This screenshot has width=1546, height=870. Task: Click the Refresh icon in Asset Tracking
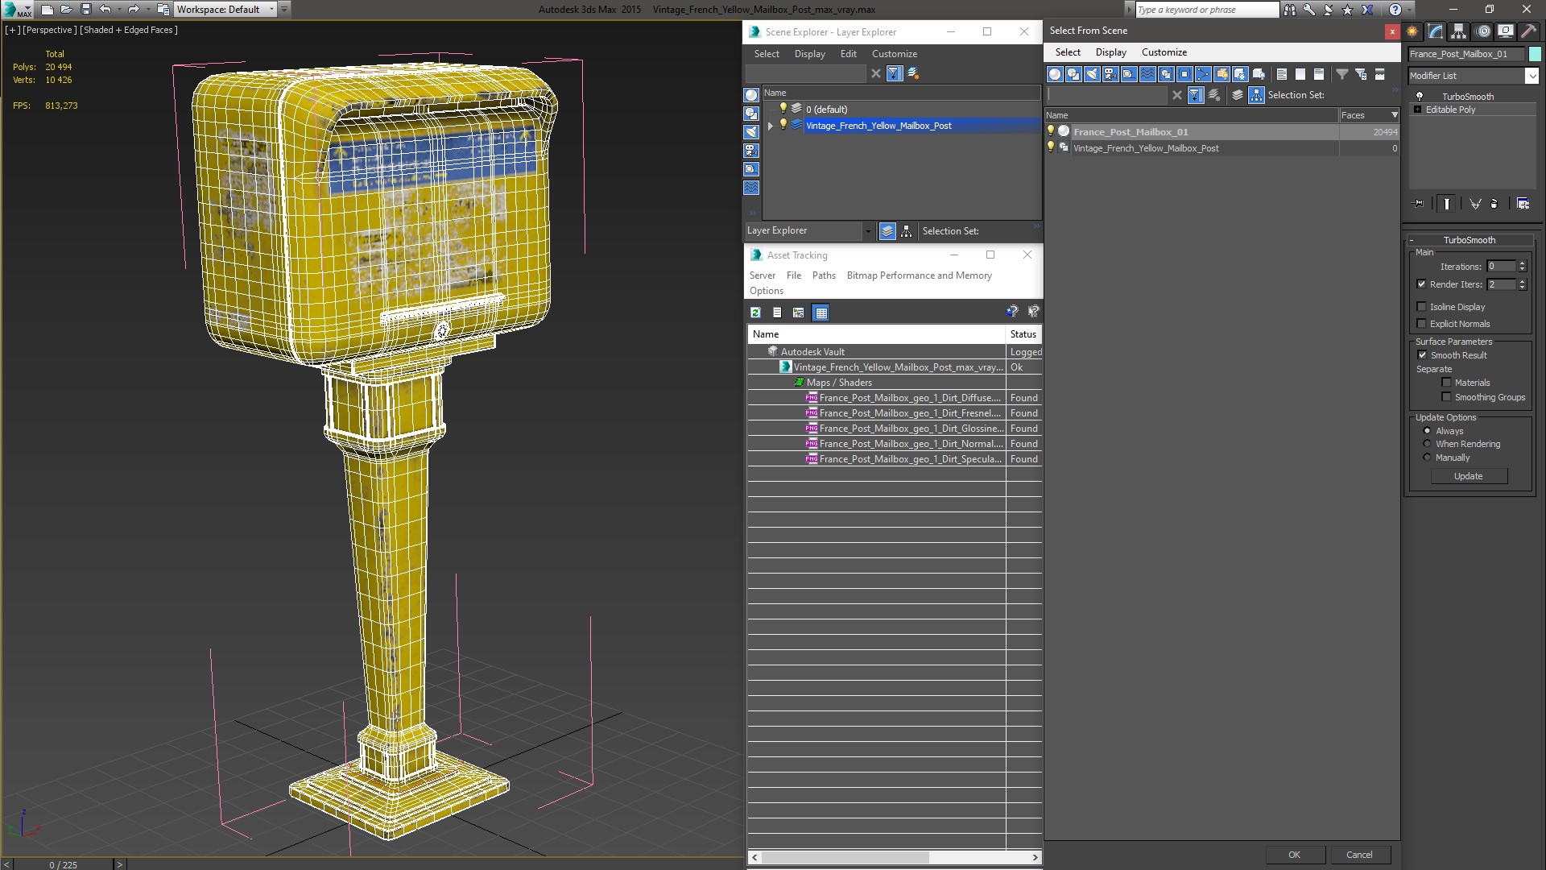coord(755,313)
